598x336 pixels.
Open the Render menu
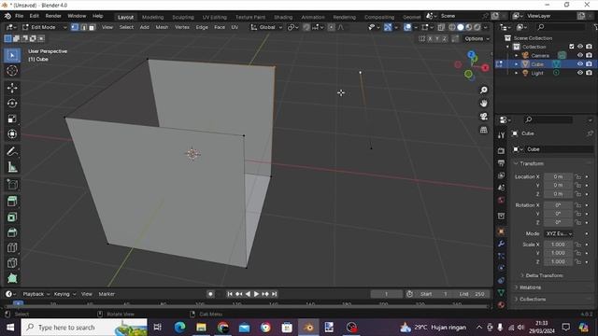point(53,16)
